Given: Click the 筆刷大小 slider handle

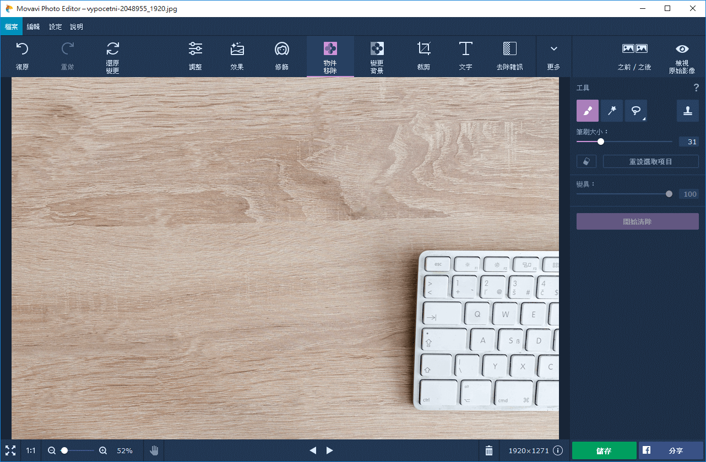Looking at the screenshot, I should 601,142.
